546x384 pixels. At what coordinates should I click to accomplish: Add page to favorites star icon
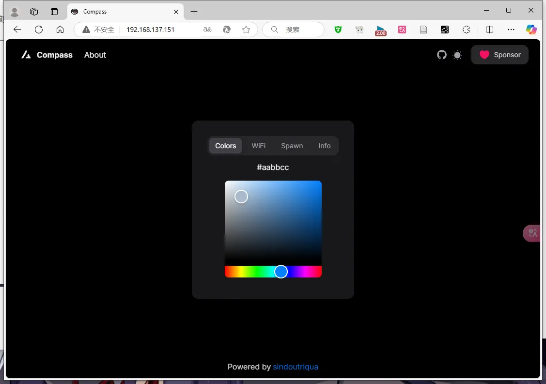tap(246, 30)
